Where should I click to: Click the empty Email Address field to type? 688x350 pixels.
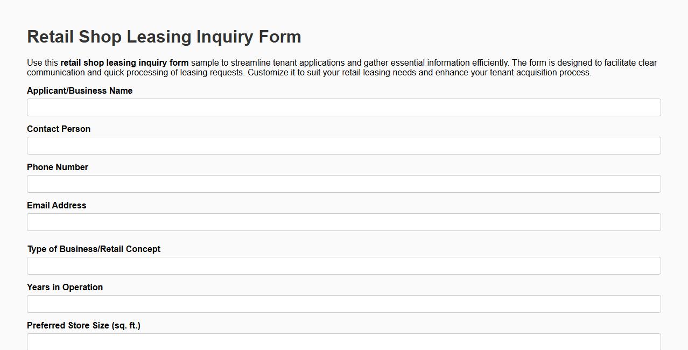click(343, 222)
